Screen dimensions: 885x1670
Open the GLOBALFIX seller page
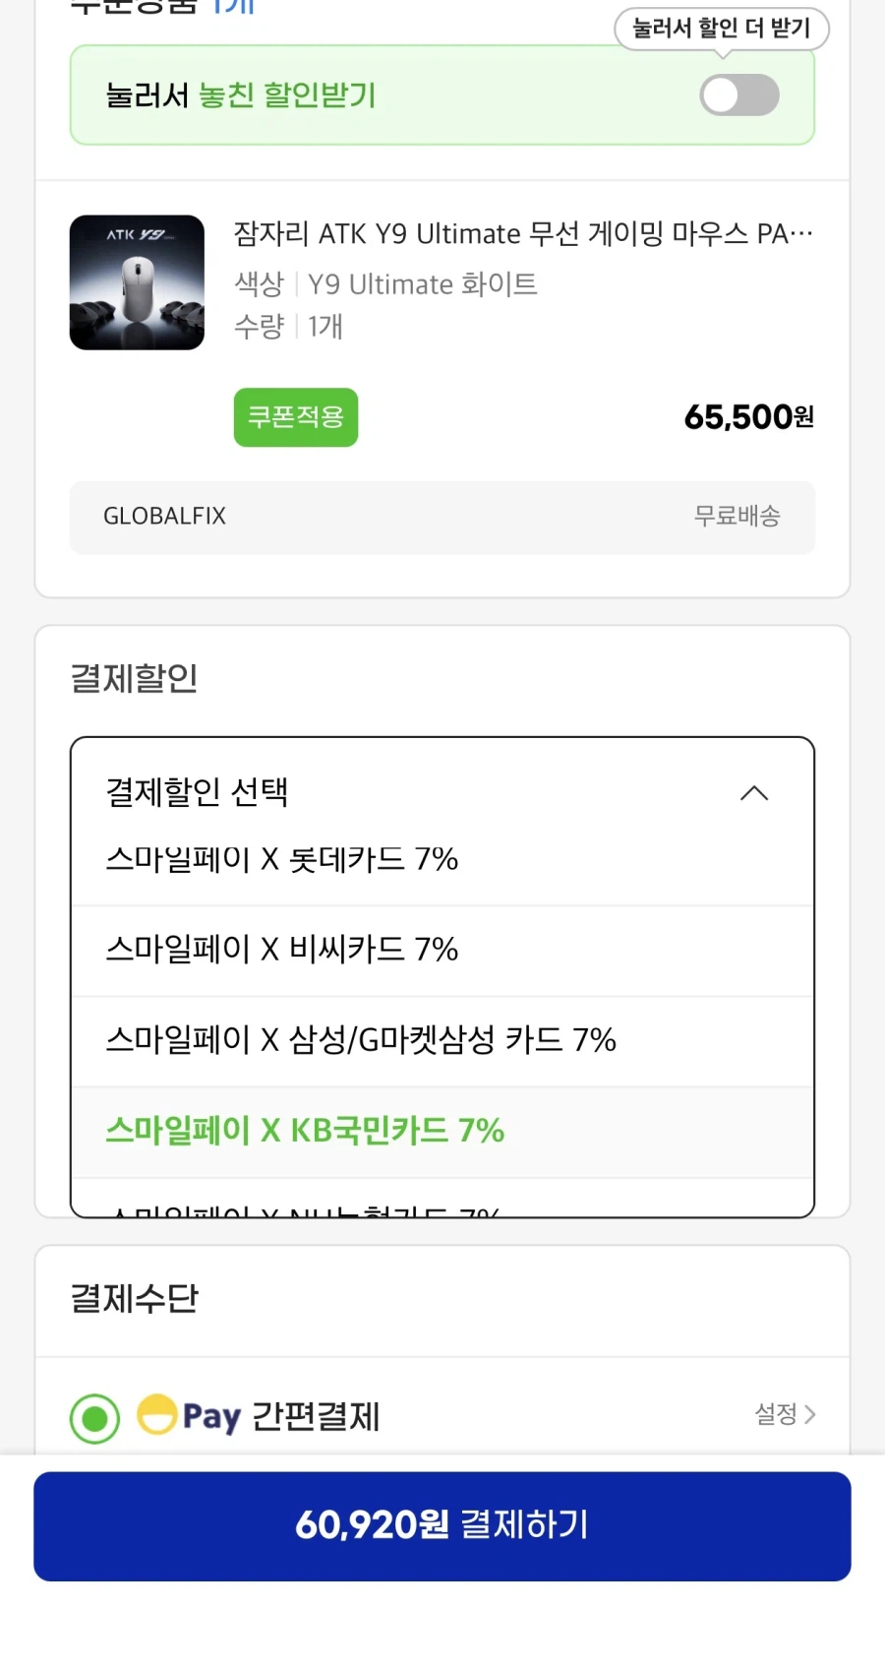(165, 517)
